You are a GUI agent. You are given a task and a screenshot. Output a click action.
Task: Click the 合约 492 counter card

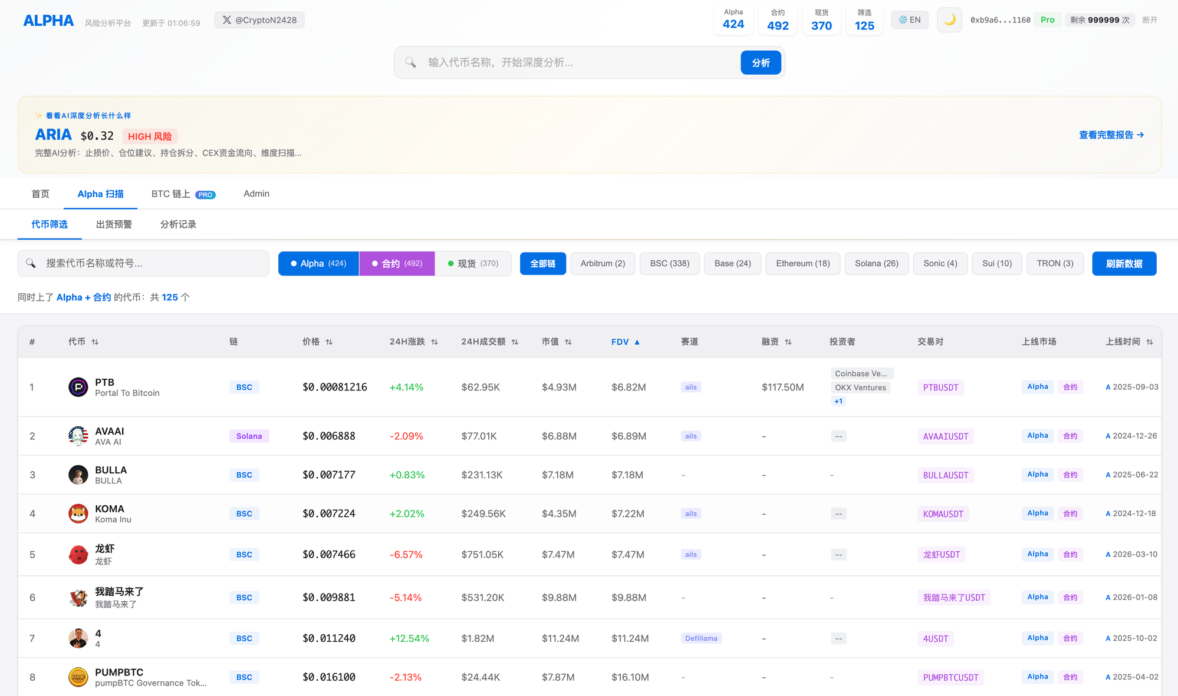[x=778, y=20]
